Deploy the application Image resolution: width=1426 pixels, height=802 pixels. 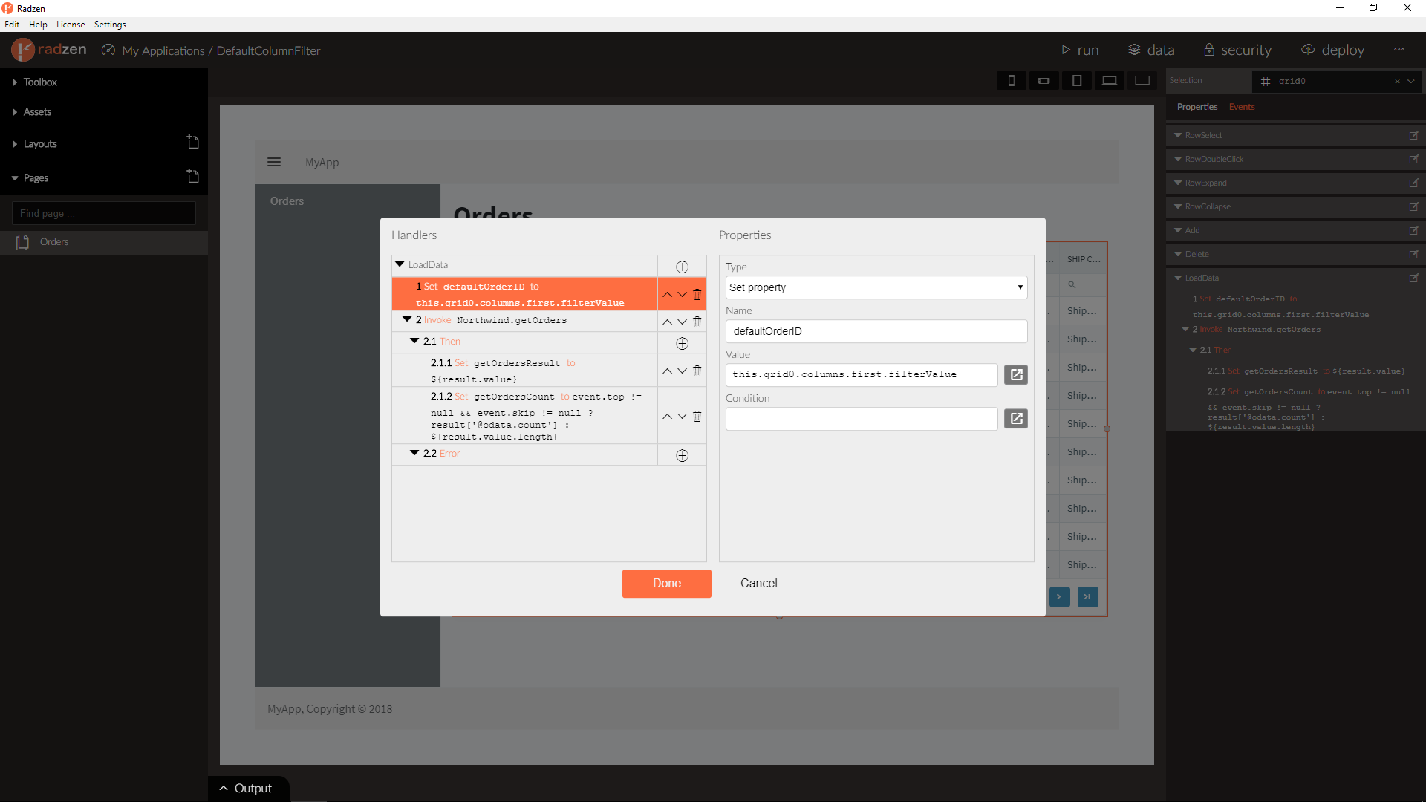(1333, 50)
